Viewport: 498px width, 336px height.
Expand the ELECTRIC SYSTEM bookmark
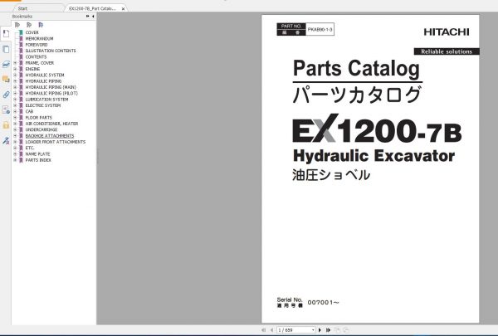[x=15, y=105]
